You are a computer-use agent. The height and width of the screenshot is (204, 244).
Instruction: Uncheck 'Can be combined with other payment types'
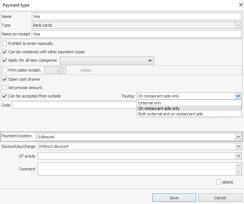coord(5,52)
